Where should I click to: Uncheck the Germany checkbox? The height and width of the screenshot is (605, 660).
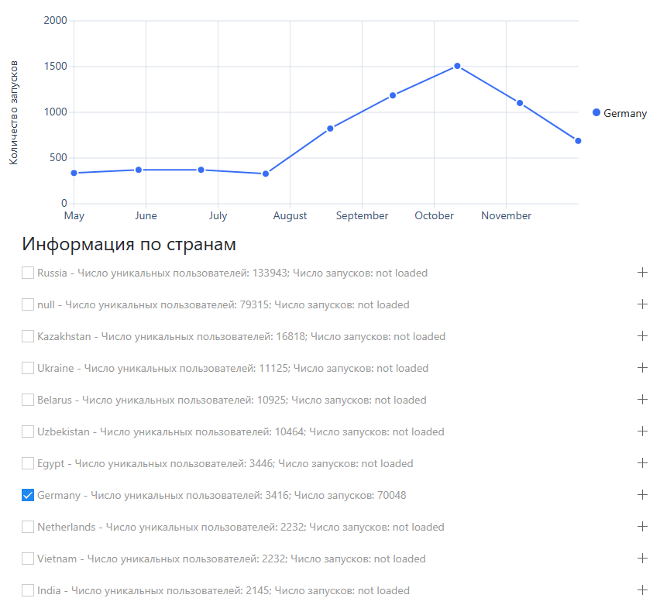[x=28, y=495]
